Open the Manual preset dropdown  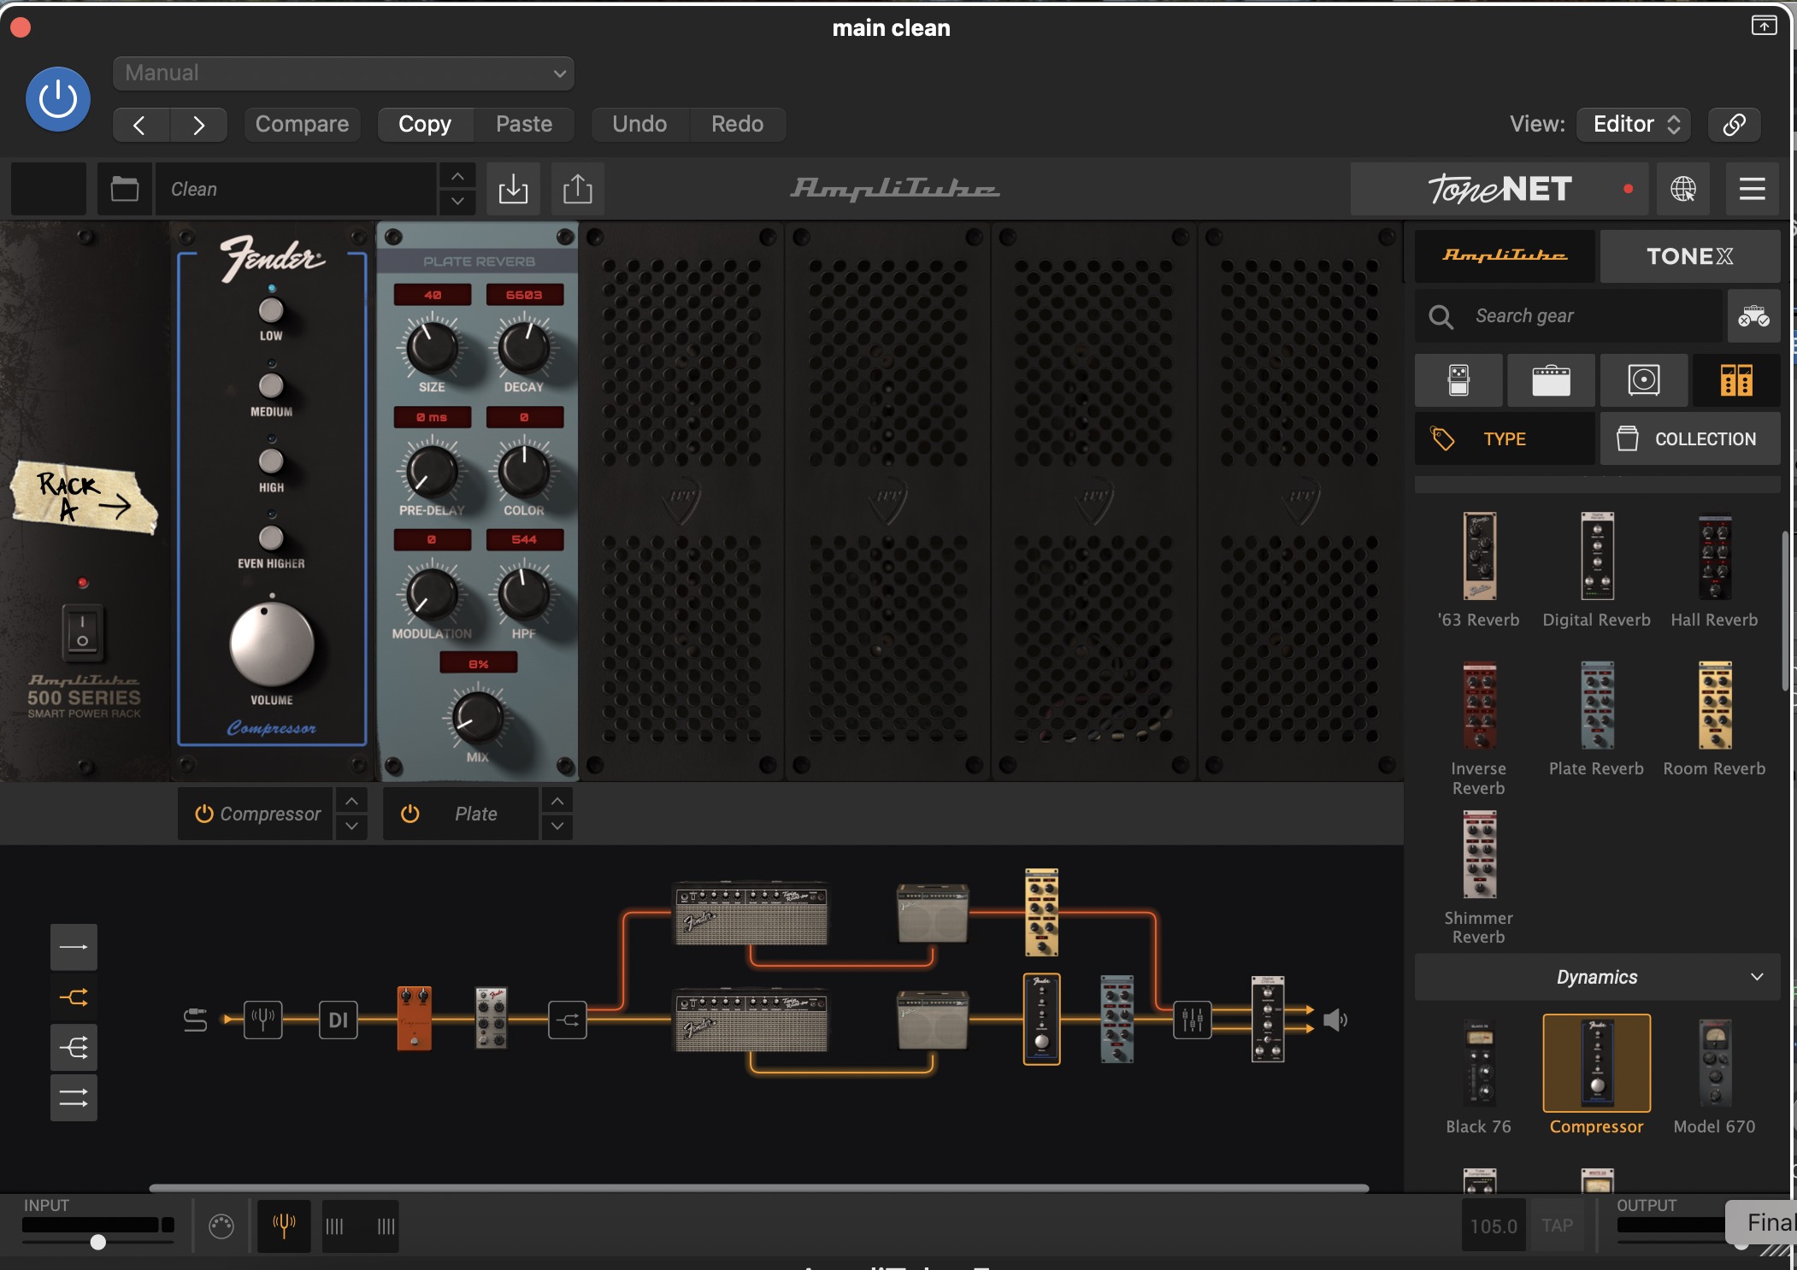tap(343, 73)
